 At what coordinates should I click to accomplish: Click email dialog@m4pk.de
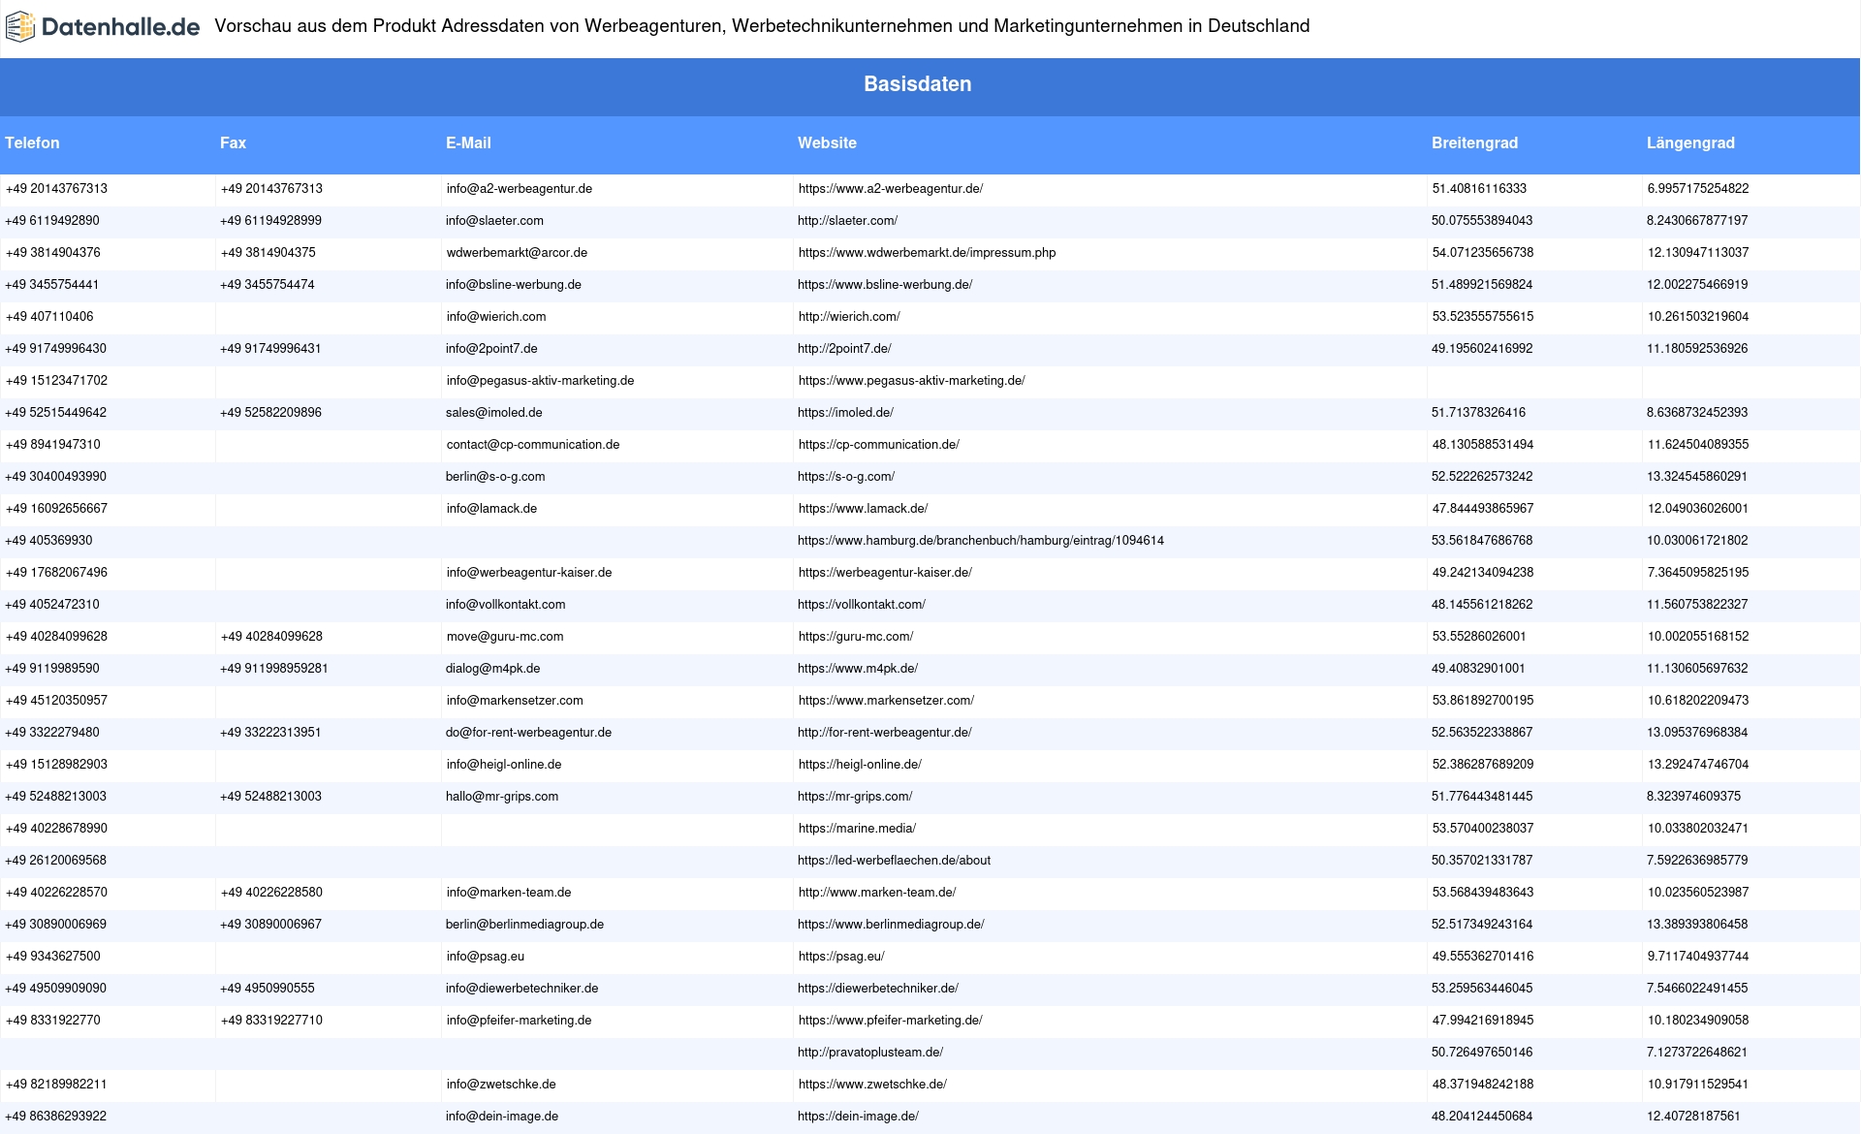click(492, 669)
